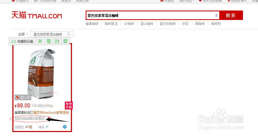This screenshot has width=258, height=136.
Task: Open the green gear settings icon
Action: click(x=65, y=41)
